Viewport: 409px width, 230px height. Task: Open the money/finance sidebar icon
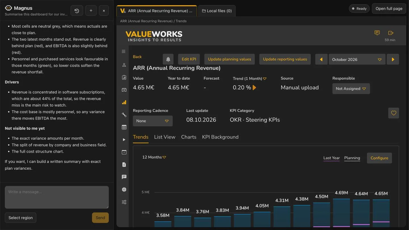[x=124, y=90]
